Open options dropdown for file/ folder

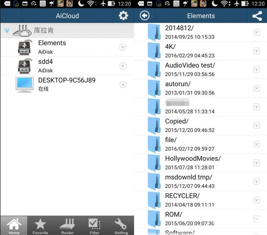[257, 144]
